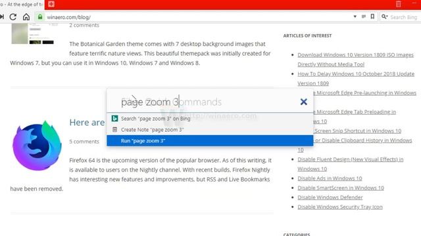Reload the current page
Image resolution: width=421 pixels, height=236 pixels.
[13, 17]
